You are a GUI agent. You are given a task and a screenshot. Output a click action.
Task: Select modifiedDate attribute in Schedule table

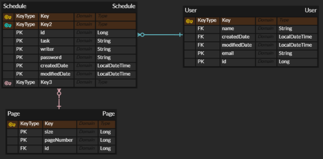(56, 75)
